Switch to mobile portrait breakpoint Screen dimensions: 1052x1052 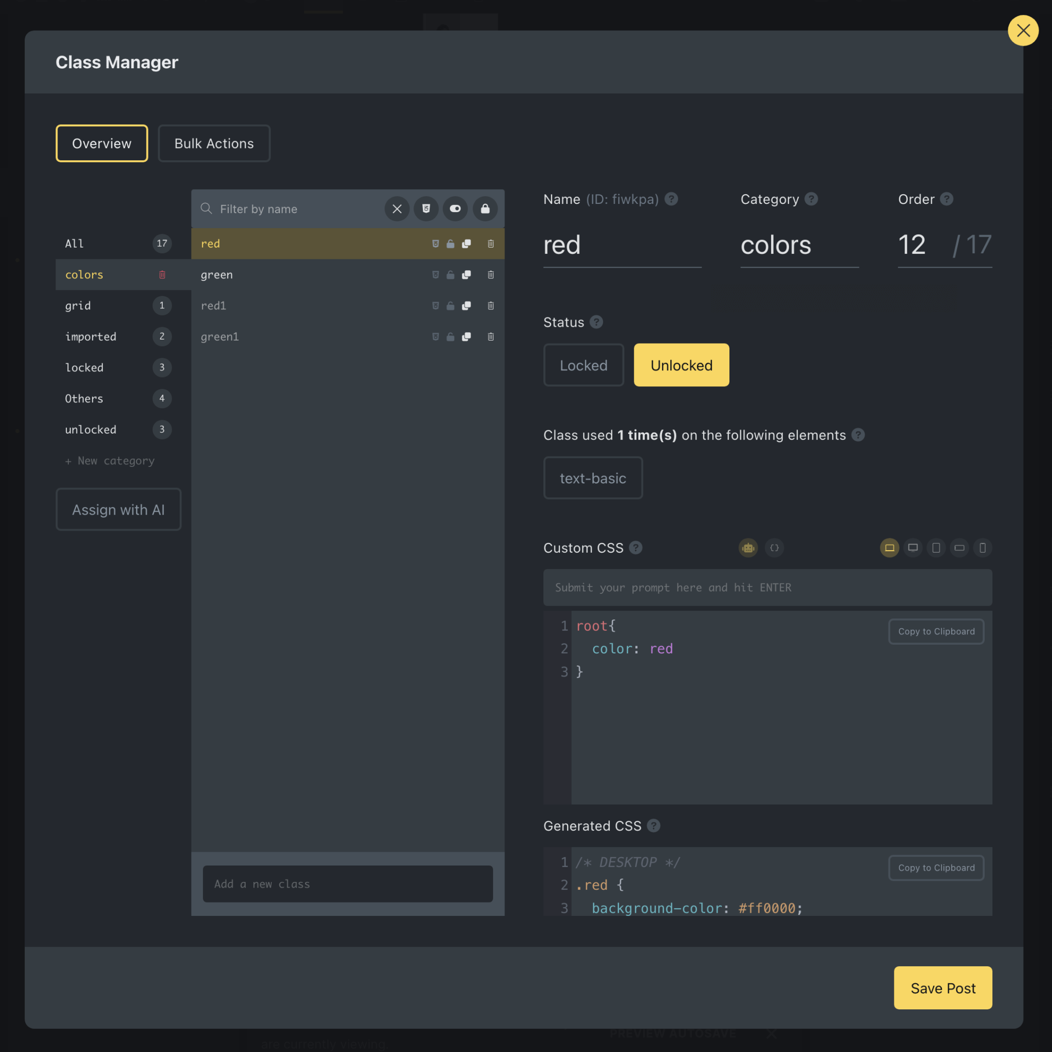coord(982,548)
